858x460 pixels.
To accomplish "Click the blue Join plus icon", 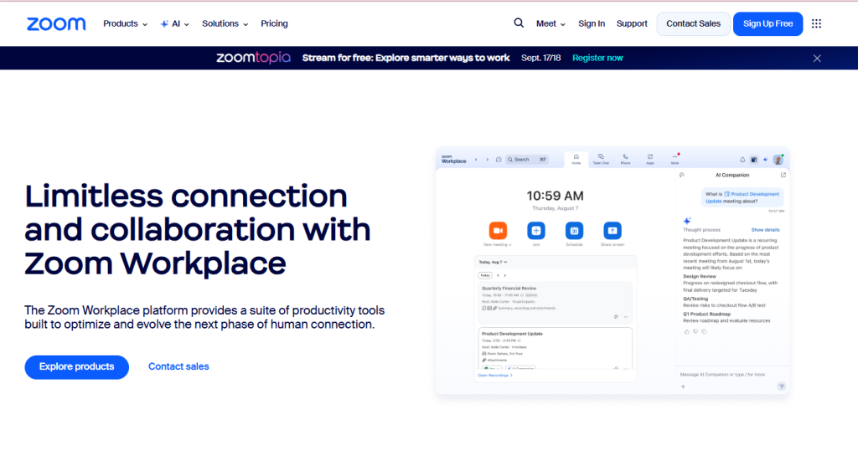I will [x=535, y=230].
